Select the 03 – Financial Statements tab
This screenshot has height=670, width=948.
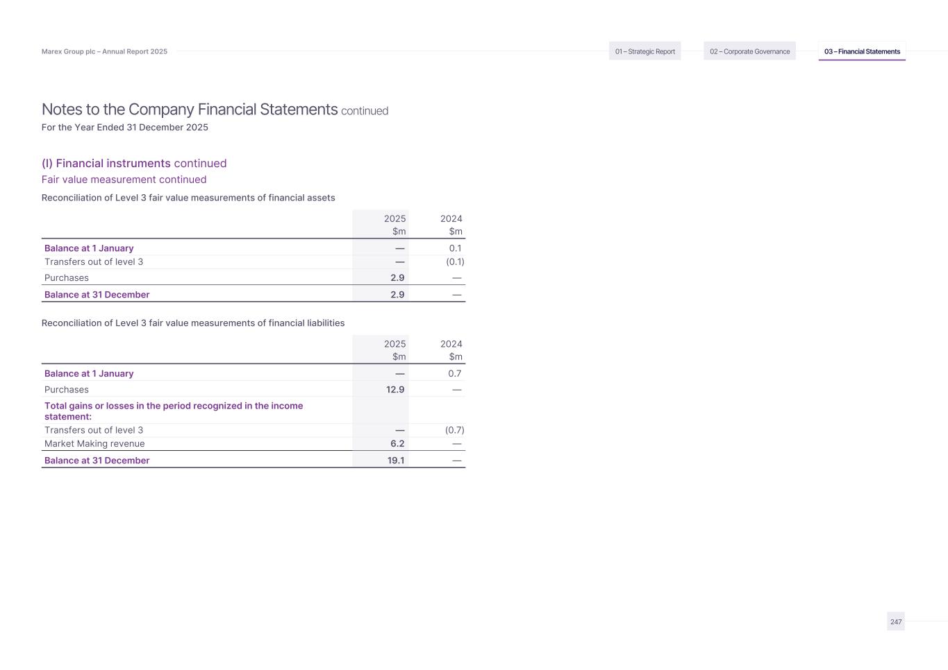coord(862,51)
